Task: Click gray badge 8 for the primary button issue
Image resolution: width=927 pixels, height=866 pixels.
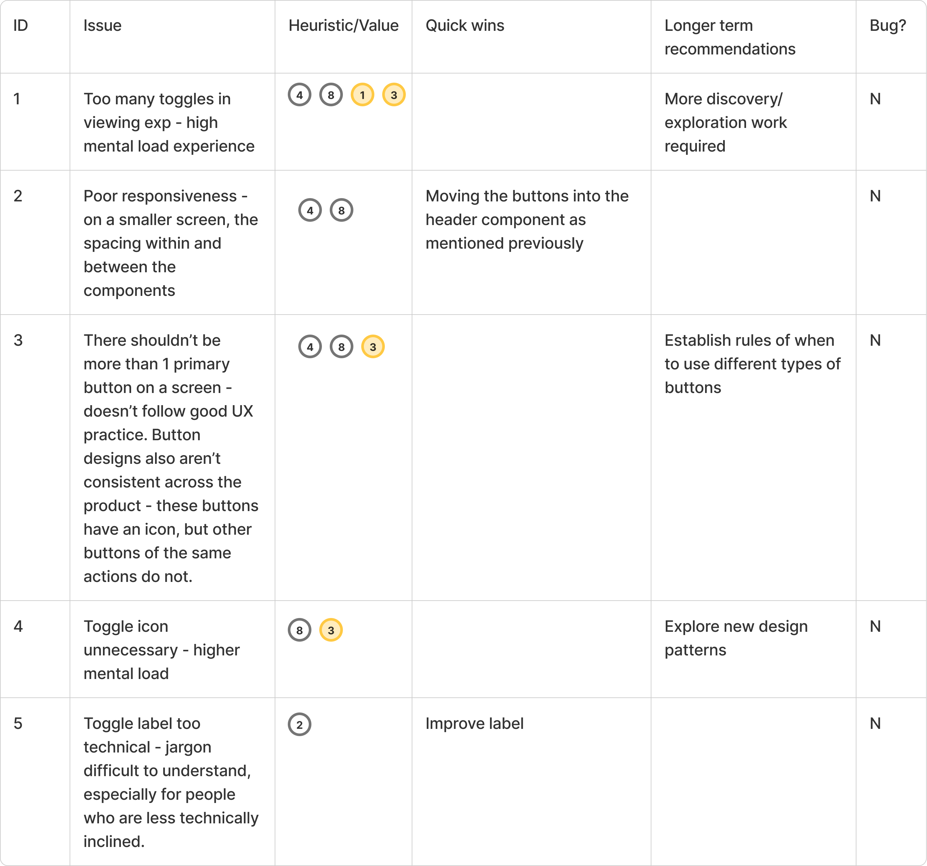Action: click(x=341, y=347)
